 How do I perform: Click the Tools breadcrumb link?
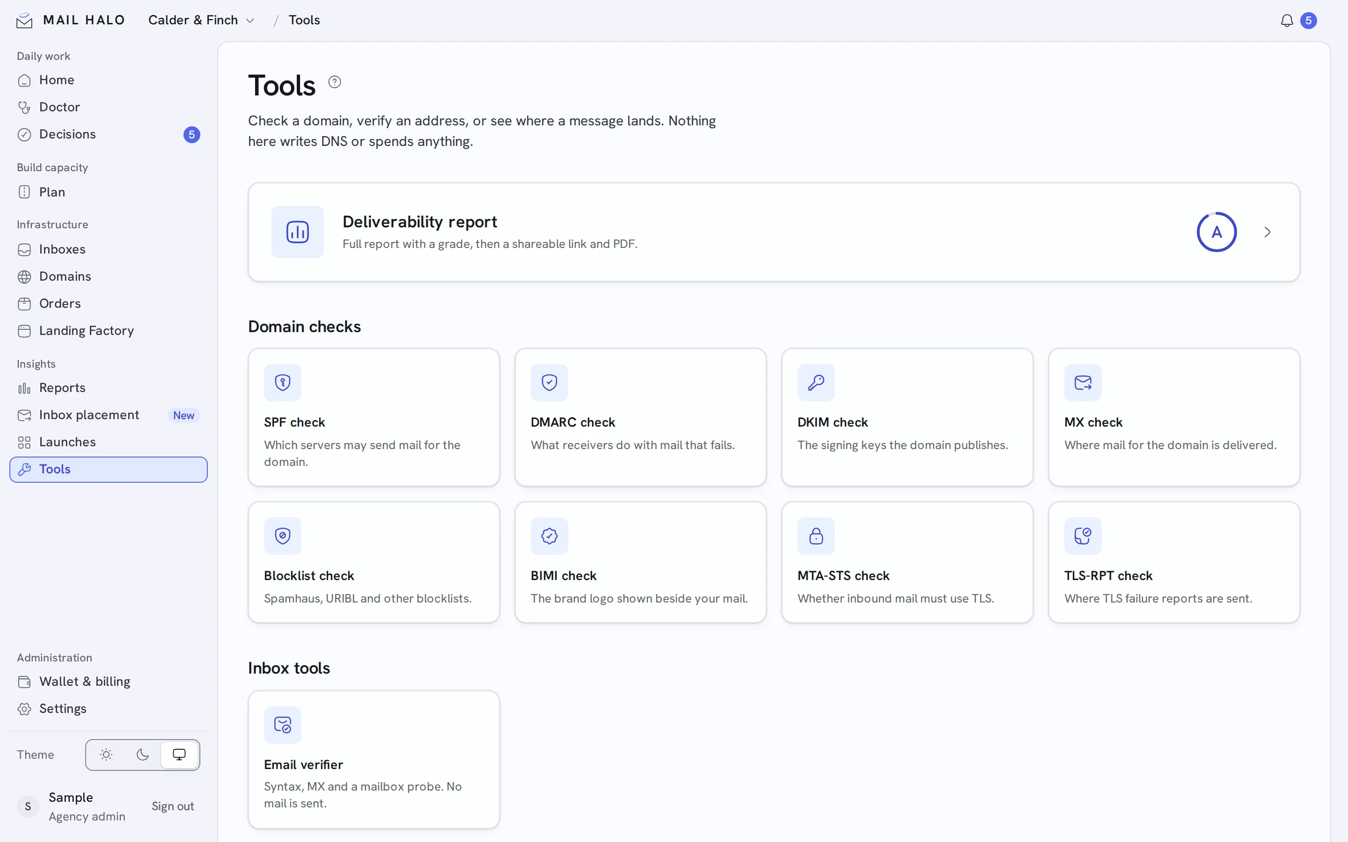coord(304,20)
